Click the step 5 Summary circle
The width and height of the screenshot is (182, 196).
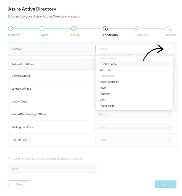click(x=137, y=29)
